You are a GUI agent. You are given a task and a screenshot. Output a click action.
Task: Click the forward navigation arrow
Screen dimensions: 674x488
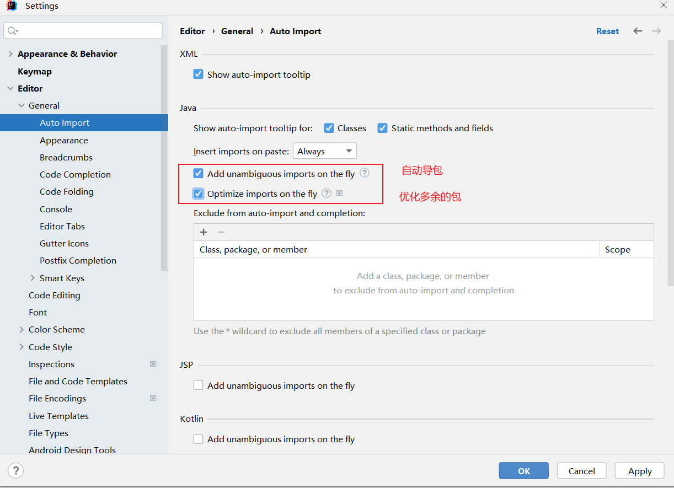point(656,31)
